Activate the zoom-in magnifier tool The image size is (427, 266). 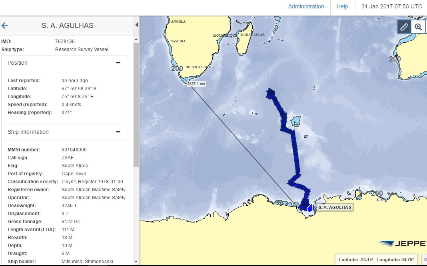pyautogui.click(x=418, y=27)
